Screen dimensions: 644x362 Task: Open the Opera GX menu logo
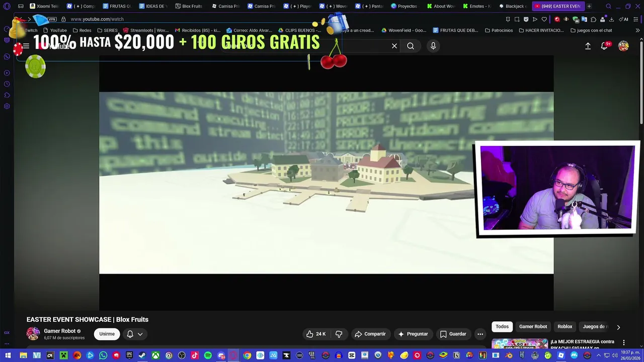pos(7,6)
